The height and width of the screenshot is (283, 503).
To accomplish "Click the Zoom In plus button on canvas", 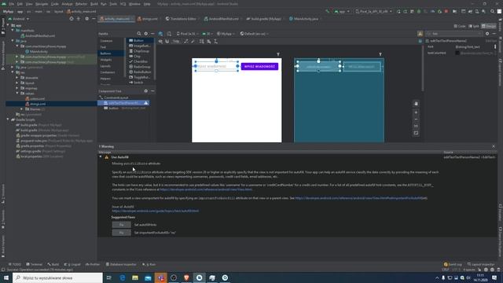I will click(416, 112).
